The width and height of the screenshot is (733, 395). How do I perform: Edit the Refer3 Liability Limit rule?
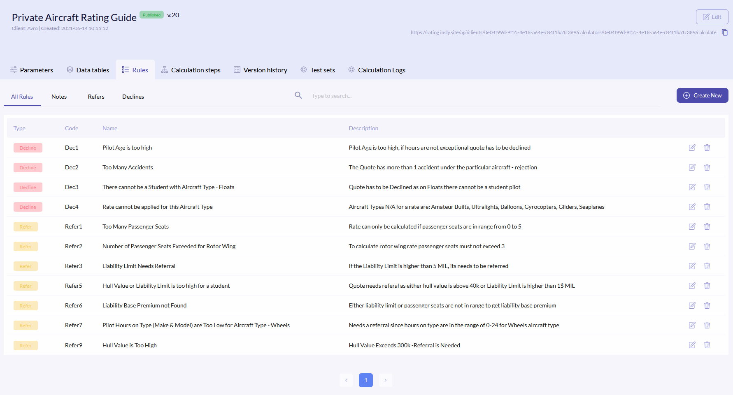coord(692,266)
